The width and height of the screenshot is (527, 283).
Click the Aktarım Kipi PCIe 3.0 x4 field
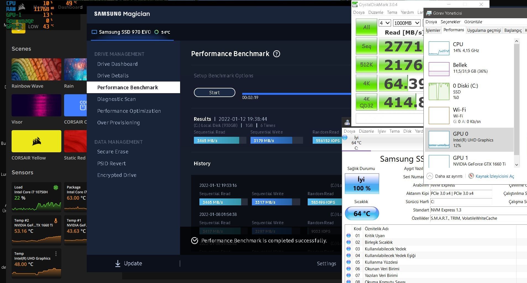pos(461,193)
